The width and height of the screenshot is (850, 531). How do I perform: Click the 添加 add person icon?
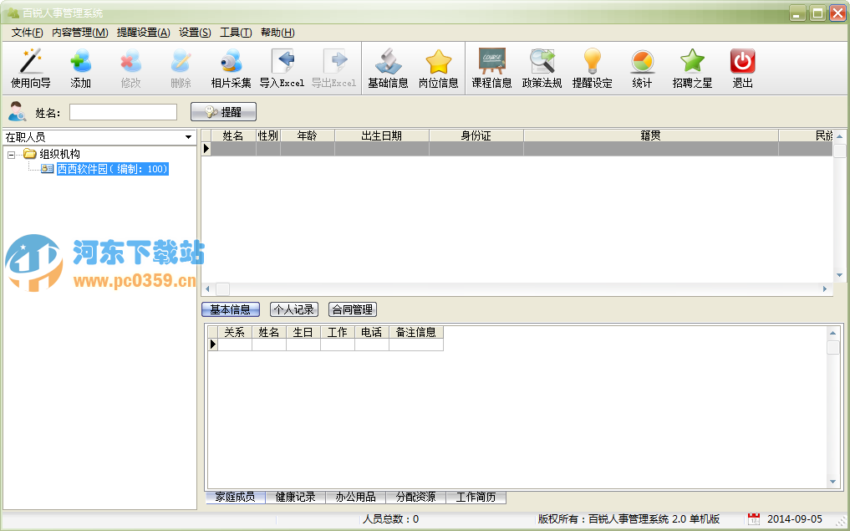point(81,61)
